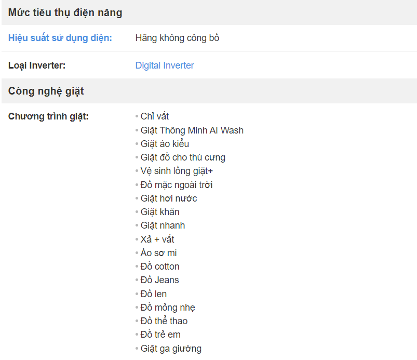Viewport: 417px width, 360px height.
Task: Click the Đồ thể thao item
Action: coord(164,321)
